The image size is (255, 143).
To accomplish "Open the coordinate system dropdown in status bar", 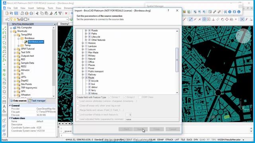I will [x=243, y=140].
